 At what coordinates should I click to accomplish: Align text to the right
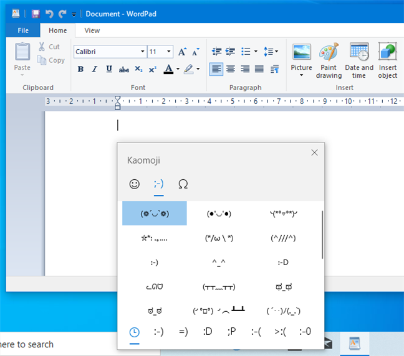(x=245, y=69)
